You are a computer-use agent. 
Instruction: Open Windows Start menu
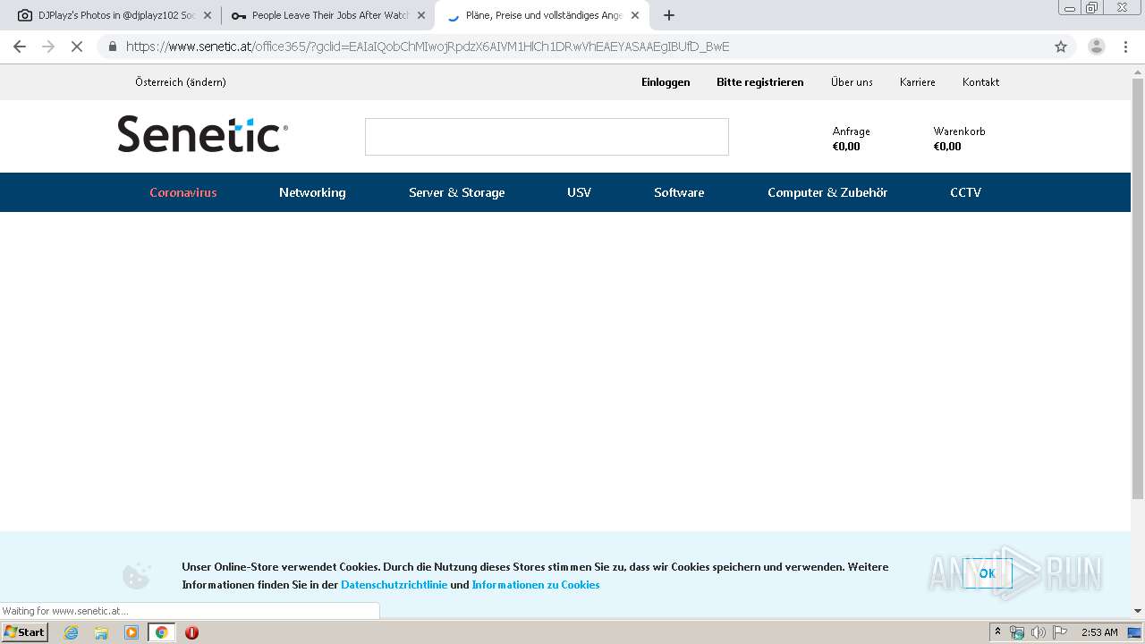click(x=24, y=632)
